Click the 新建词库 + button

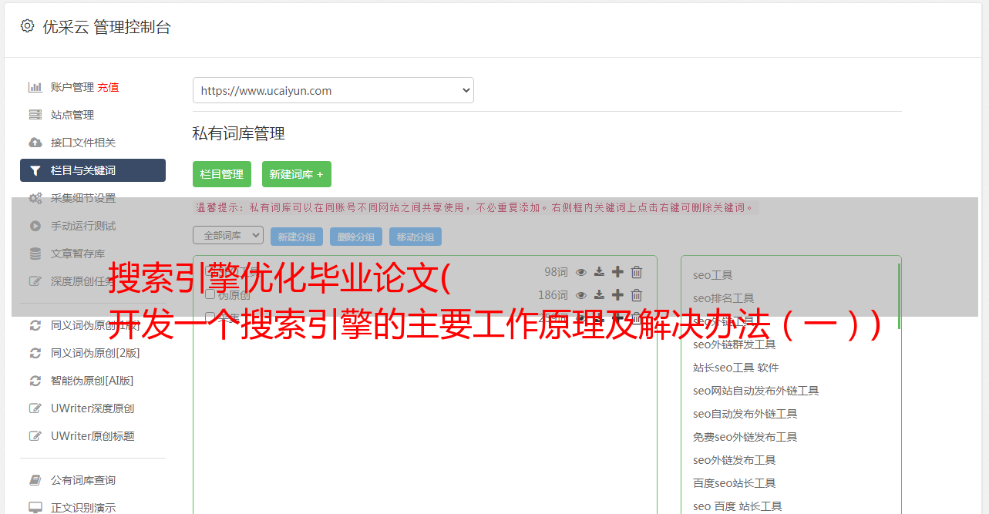[x=297, y=174]
